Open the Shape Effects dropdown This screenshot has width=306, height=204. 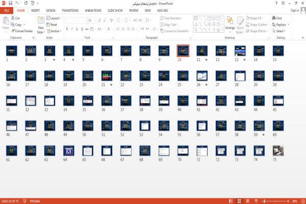pos(257,31)
